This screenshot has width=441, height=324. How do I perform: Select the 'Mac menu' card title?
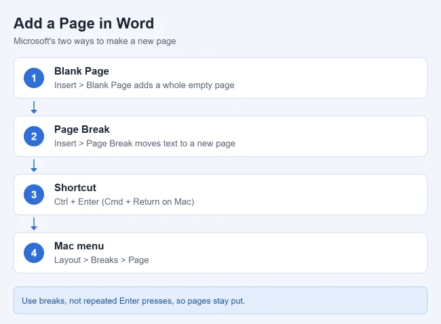pyautogui.click(x=79, y=246)
